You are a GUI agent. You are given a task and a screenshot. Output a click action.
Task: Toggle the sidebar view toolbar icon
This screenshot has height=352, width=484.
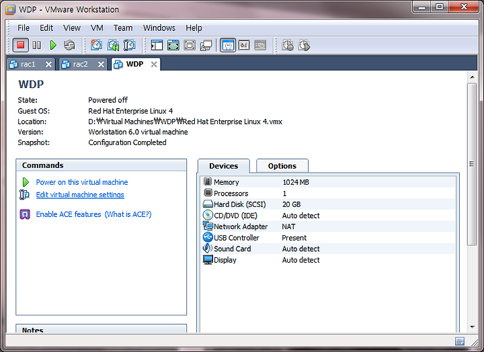click(157, 46)
